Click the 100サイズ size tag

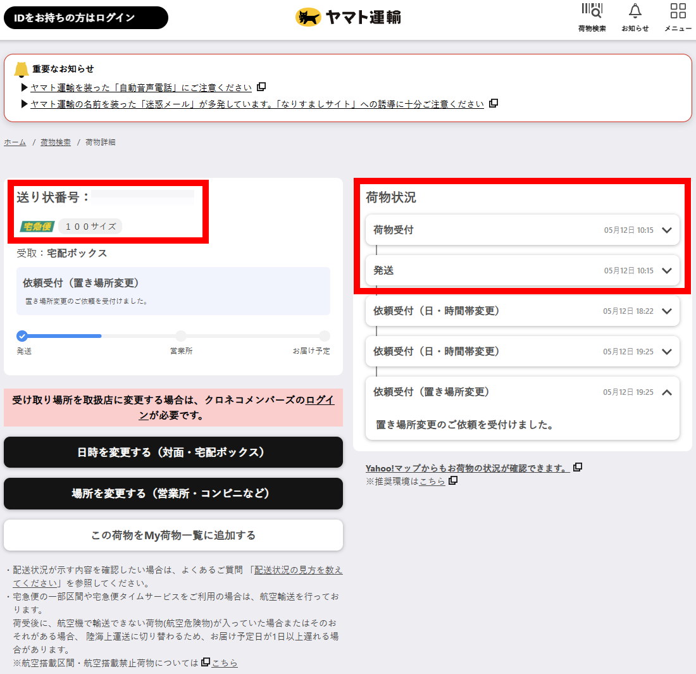pyautogui.click(x=90, y=227)
